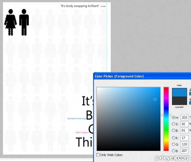The width and height of the screenshot is (191, 162).
Task: Click the "current" label below the swatch
Action: pyautogui.click(x=179, y=107)
